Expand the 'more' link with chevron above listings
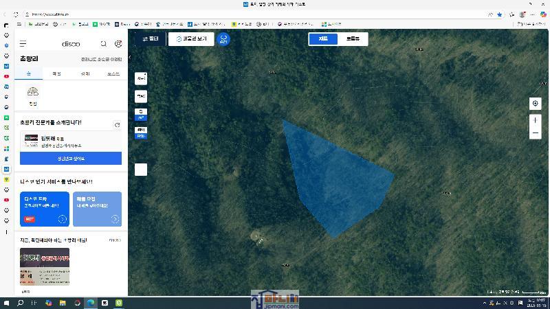The height and width of the screenshot is (309, 550). [x=115, y=240]
